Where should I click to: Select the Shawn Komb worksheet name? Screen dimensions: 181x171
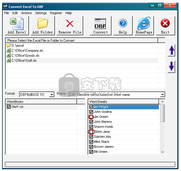coord(103,127)
